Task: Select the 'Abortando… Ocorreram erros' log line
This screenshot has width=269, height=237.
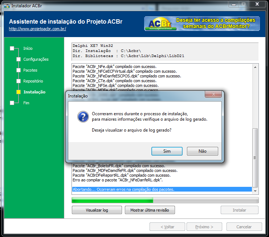Action: tap(162, 189)
